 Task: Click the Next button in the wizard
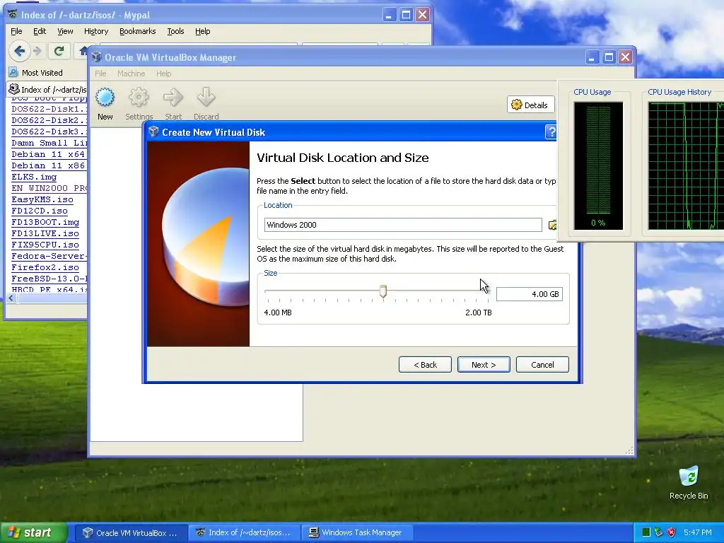484,364
